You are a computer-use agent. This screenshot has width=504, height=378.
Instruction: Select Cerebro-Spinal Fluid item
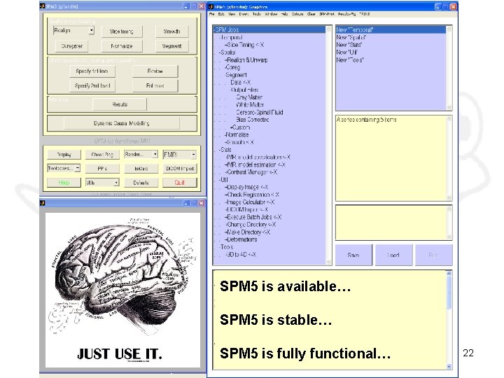pos(260,112)
